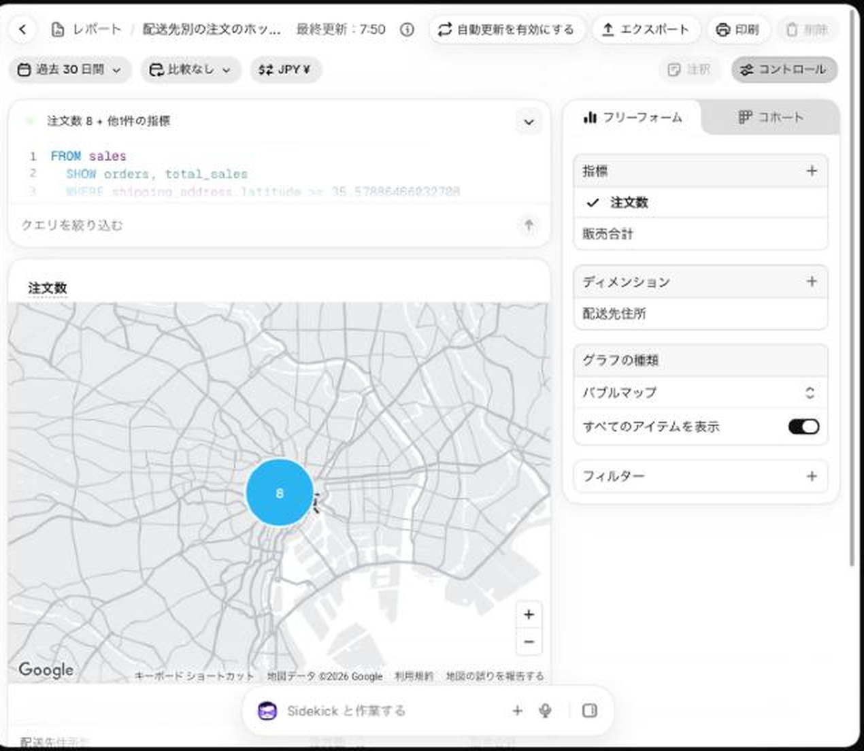Go back using the left arrow icon
This screenshot has width=864, height=751.
[x=22, y=29]
